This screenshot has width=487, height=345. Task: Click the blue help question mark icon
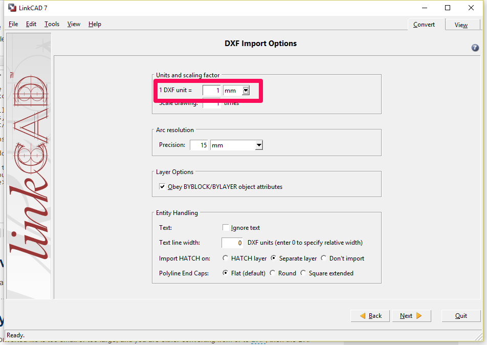pos(475,48)
